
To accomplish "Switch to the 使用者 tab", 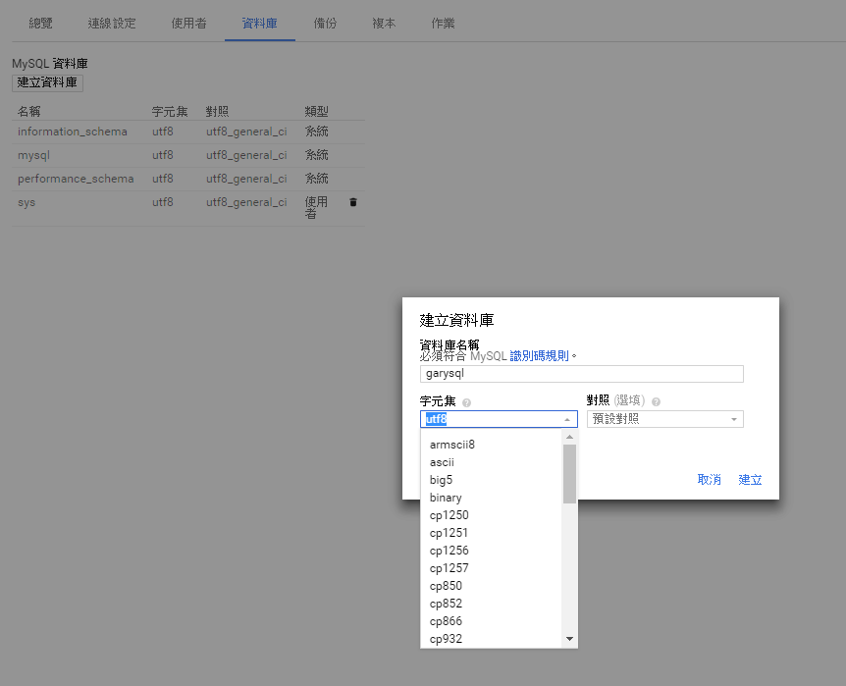I will [188, 24].
